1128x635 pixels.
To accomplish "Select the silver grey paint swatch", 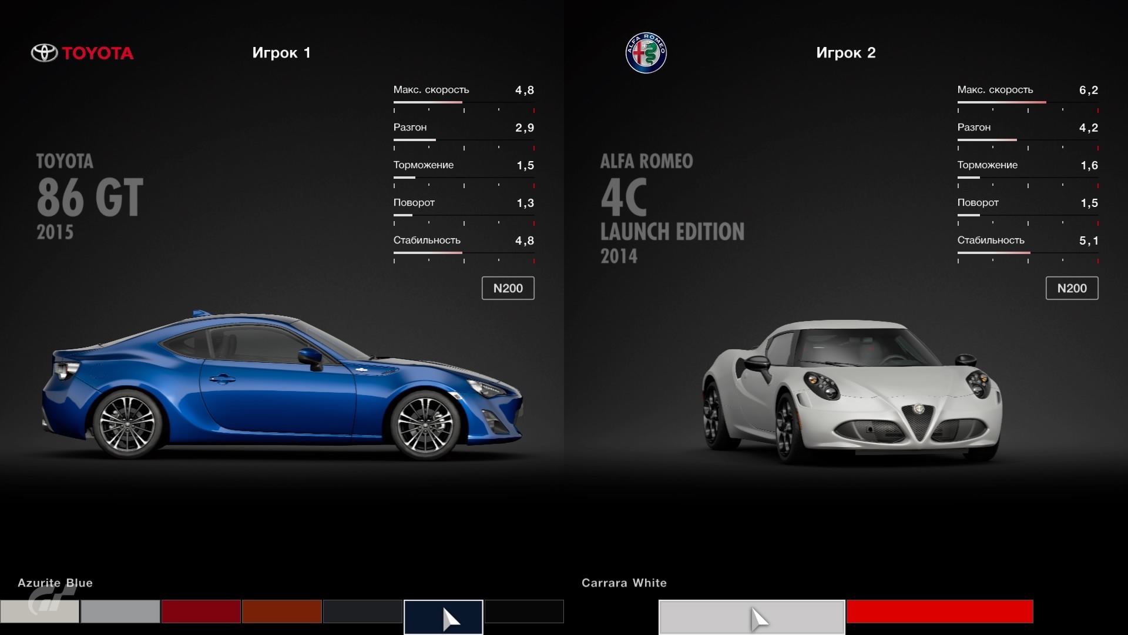I will [120, 611].
